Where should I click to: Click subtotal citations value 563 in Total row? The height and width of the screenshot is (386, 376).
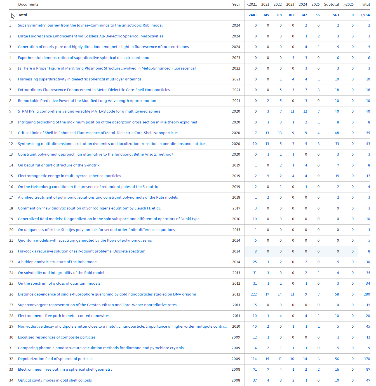coord(336,15)
